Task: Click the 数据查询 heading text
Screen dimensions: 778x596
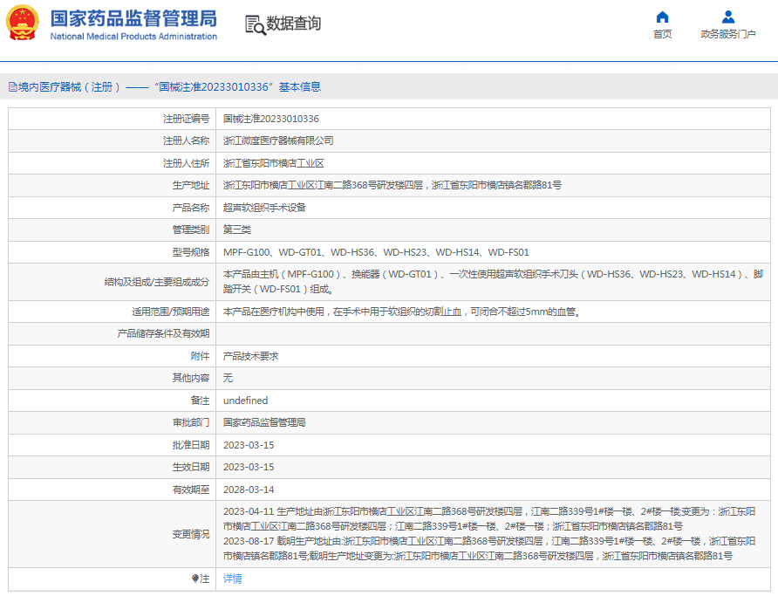Action: [293, 24]
